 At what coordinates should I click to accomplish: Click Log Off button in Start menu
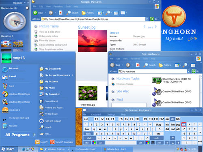pyautogui.click(x=41, y=142)
